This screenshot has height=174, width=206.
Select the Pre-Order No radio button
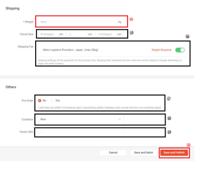(x=40, y=101)
